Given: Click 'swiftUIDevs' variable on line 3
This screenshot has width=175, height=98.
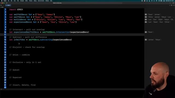Looking at the screenshot, I should (x=20, y=14).
